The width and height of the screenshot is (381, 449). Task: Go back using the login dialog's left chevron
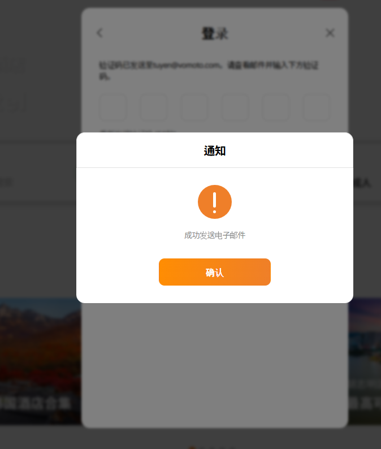click(99, 33)
